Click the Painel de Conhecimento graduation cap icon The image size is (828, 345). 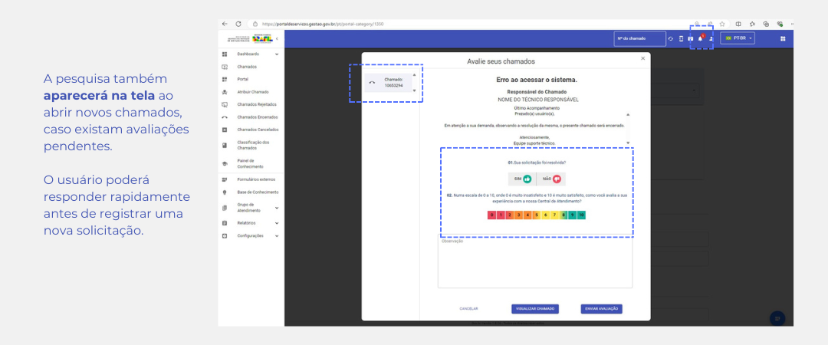pyautogui.click(x=225, y=163)
